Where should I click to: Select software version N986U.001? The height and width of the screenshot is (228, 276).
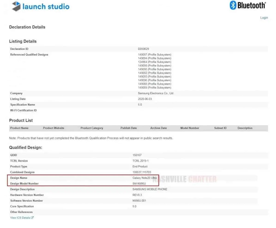point(139,201)
